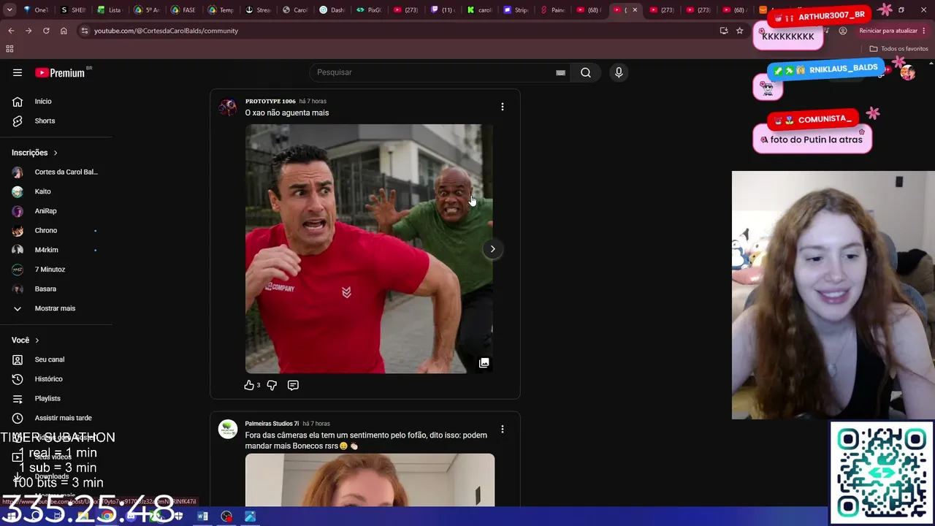This screenshot has width=935, height=526.
Task: Open the PROTOTYPE 1006 channel avatar
Action: tap(228, 108)
